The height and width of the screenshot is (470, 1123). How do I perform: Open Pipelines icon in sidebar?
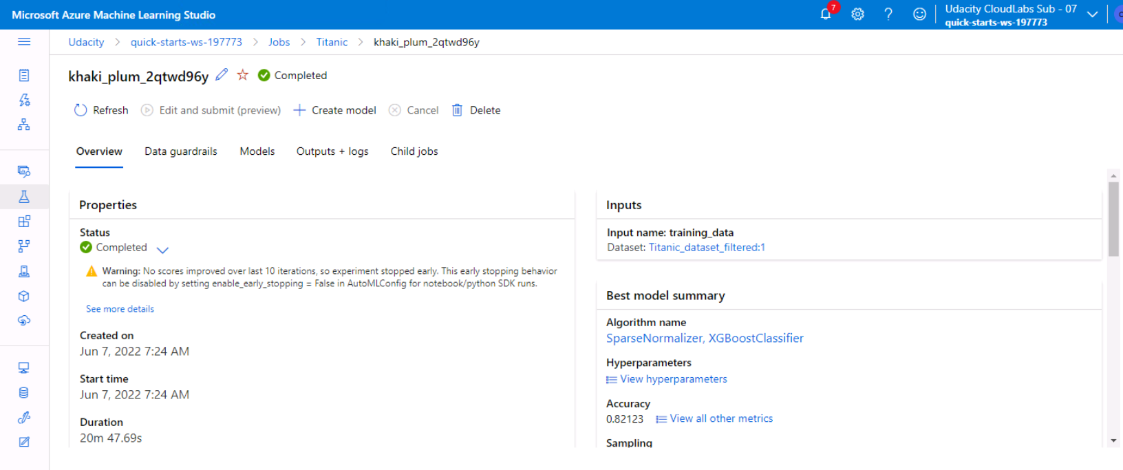[x=24, y=246]
